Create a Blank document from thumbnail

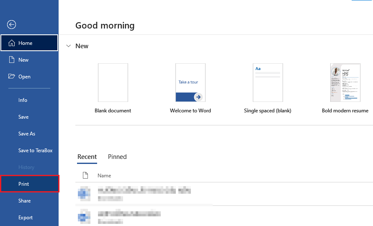[113, 83]
